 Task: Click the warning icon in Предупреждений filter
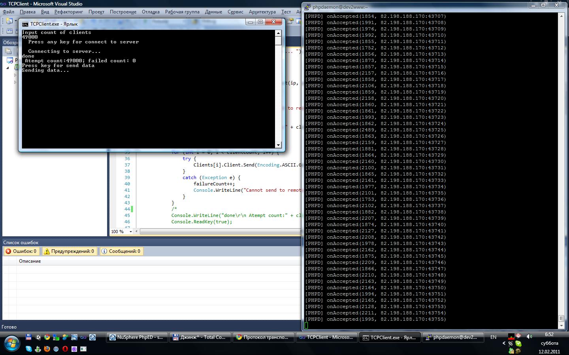click(x=47, y=251)
